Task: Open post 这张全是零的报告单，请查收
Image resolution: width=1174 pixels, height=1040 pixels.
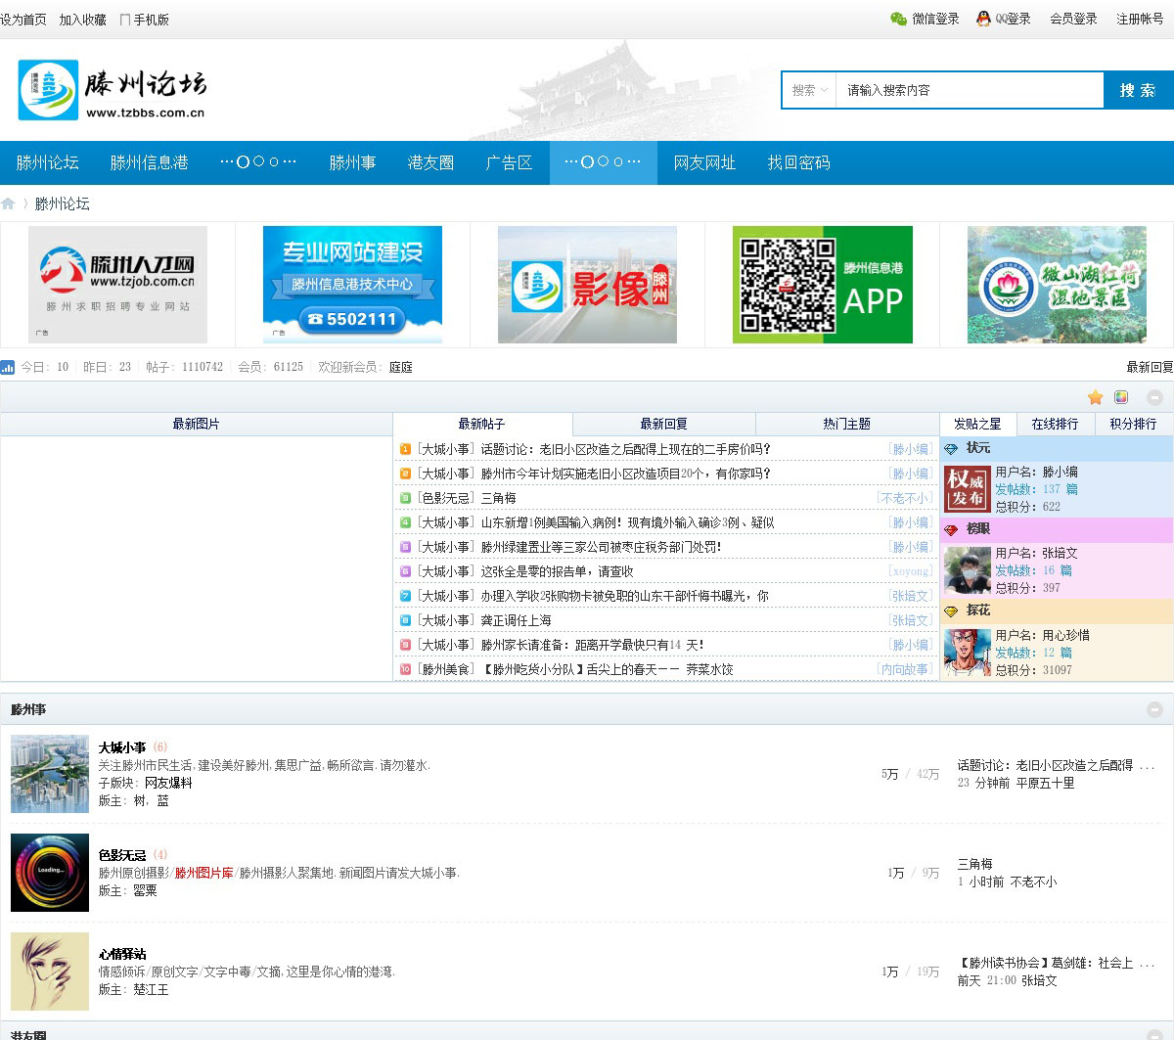Action: (x=557, y=571)
